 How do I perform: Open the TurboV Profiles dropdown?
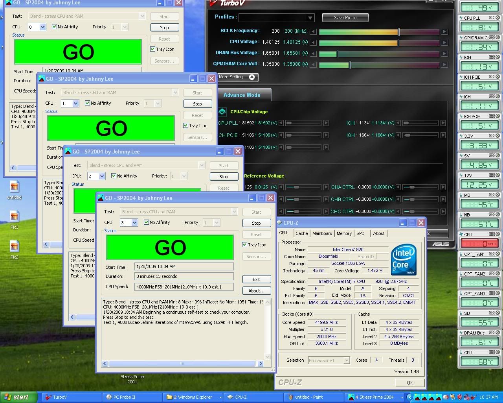click(x=310, y=18)
